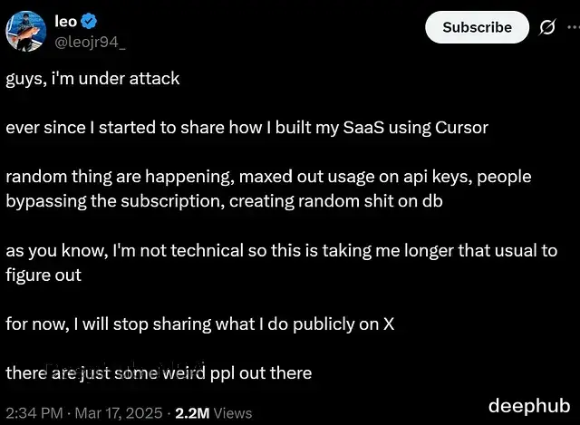This screenshot has width=580, height=425.
Task: Click the line "guys, i'm under attack"
Action: 92,78
